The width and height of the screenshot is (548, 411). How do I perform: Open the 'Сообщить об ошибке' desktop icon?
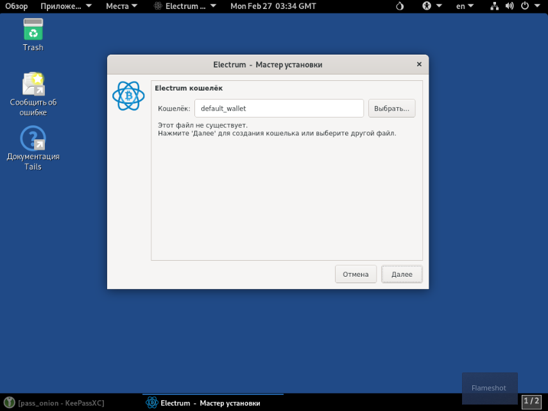pyautogui.click(x=33, y=85)
